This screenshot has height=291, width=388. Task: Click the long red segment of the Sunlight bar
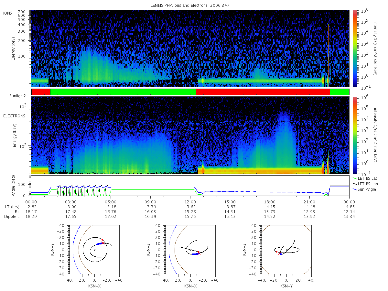(x=263, y=92)
